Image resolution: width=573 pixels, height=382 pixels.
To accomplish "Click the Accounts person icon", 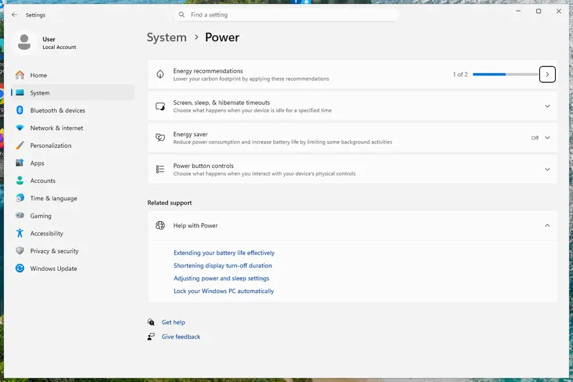I will [20, 180].
